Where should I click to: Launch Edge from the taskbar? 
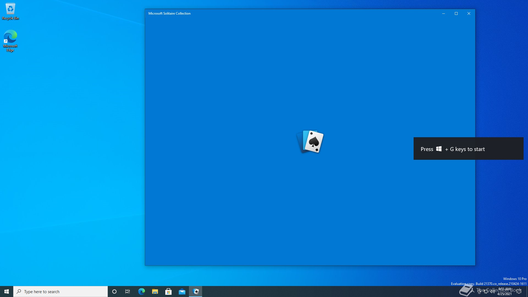141,291
